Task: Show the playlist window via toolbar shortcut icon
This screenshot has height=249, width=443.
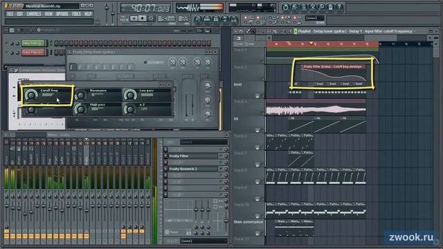Action: (198, 19)
